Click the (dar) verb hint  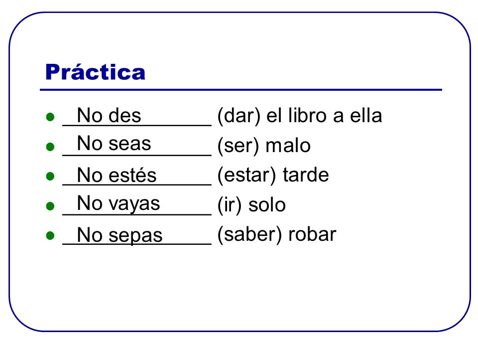tap(239, 116)
